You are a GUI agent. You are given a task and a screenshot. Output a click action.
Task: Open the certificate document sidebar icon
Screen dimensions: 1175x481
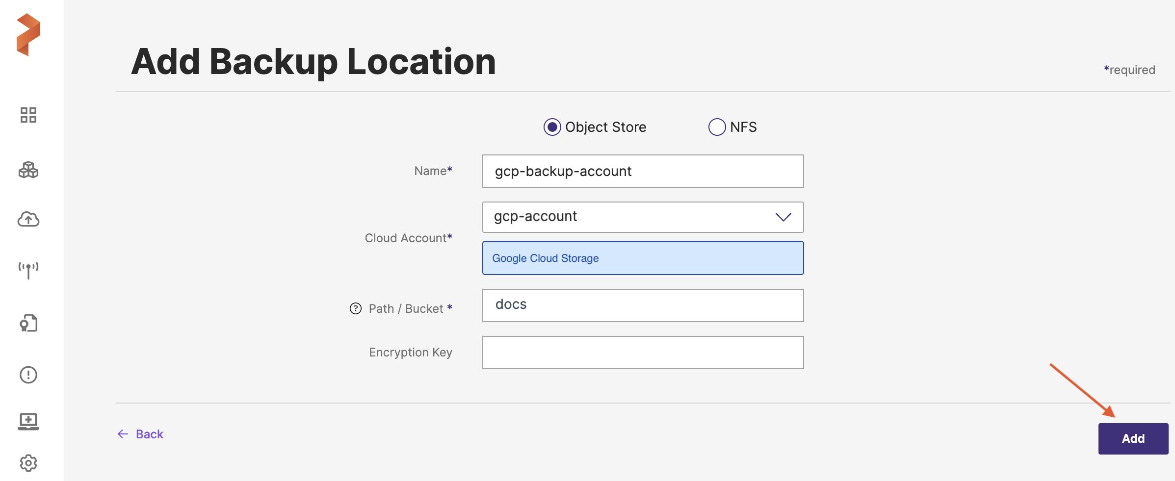(28, 323)
